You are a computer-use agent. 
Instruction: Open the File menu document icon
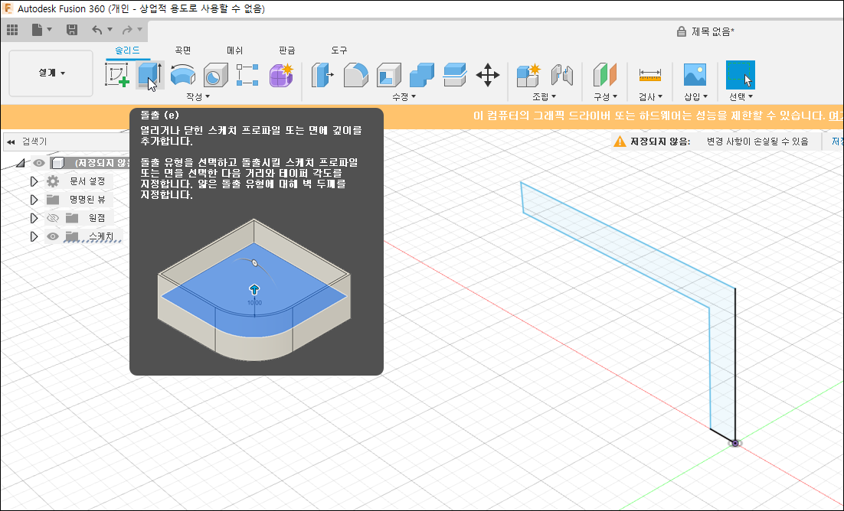pos(37,30)
